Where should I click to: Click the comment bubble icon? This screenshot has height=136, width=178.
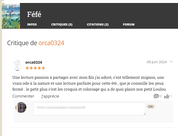[x=156, y=96]
